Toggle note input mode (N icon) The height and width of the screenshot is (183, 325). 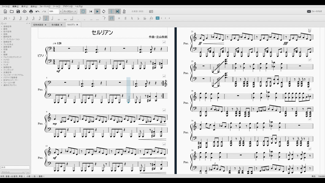click(x=5, y=18)
